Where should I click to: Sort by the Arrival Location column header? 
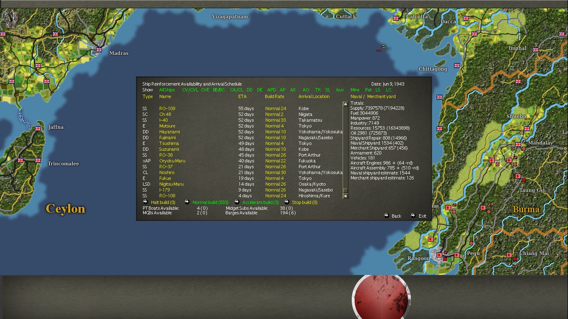click(314, 96)
